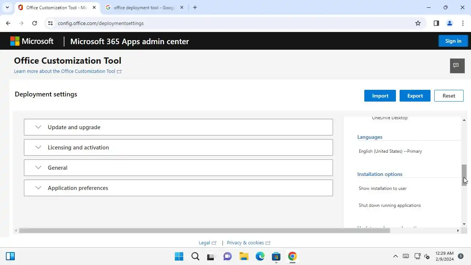Switch to the Office Customization Tool tab
The image size is (471, 265).
[57, 7]
